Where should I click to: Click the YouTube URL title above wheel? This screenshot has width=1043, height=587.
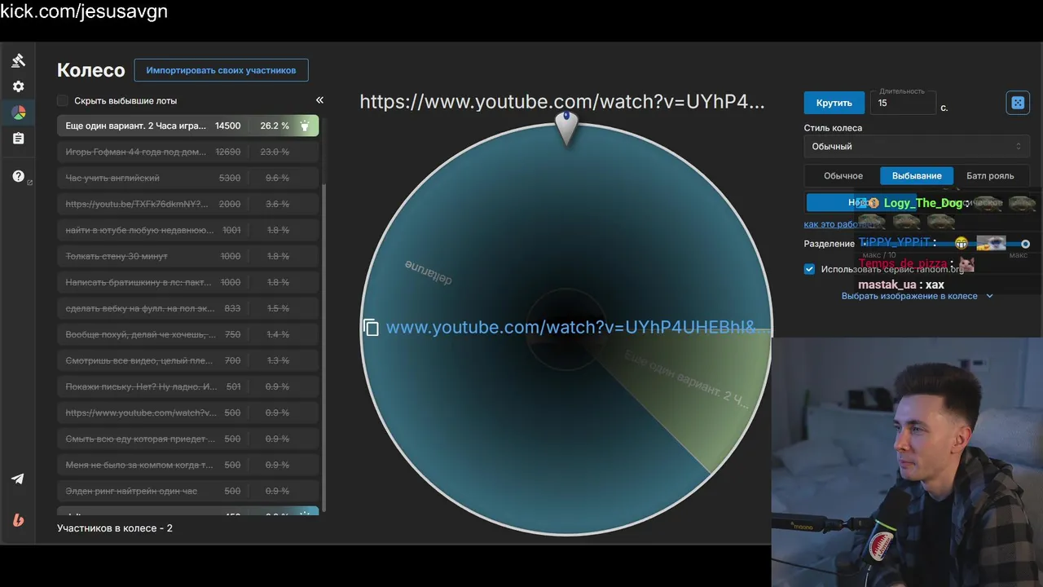coord(562,102)
